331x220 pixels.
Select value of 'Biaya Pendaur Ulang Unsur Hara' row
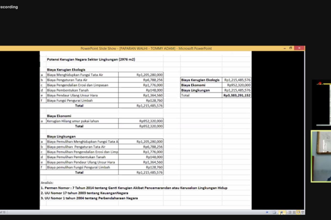[141, 95]
